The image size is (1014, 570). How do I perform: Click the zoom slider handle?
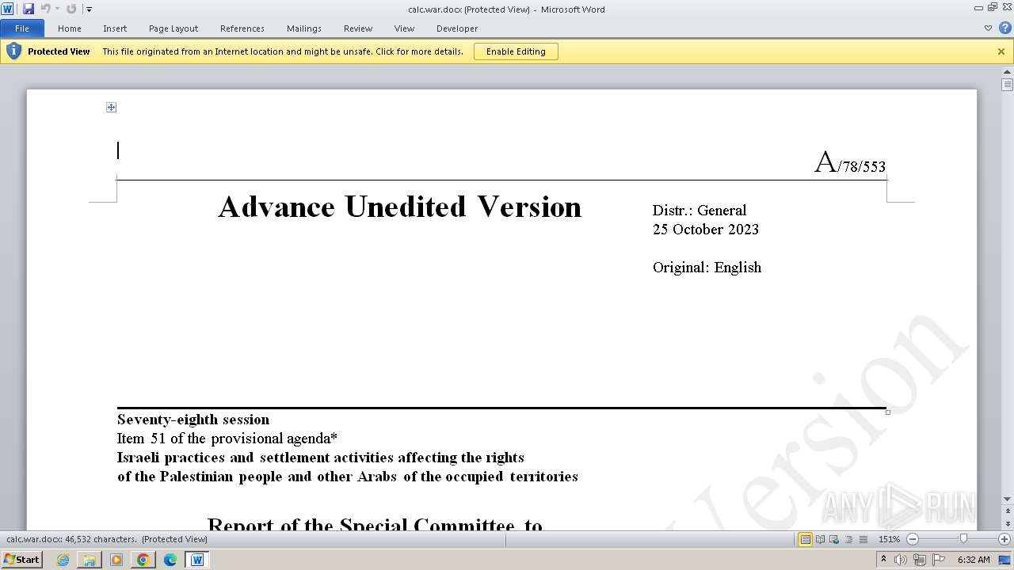click(963, 539)
